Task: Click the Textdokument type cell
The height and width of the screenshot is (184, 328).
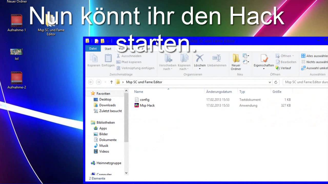Action: click(250, 100)
